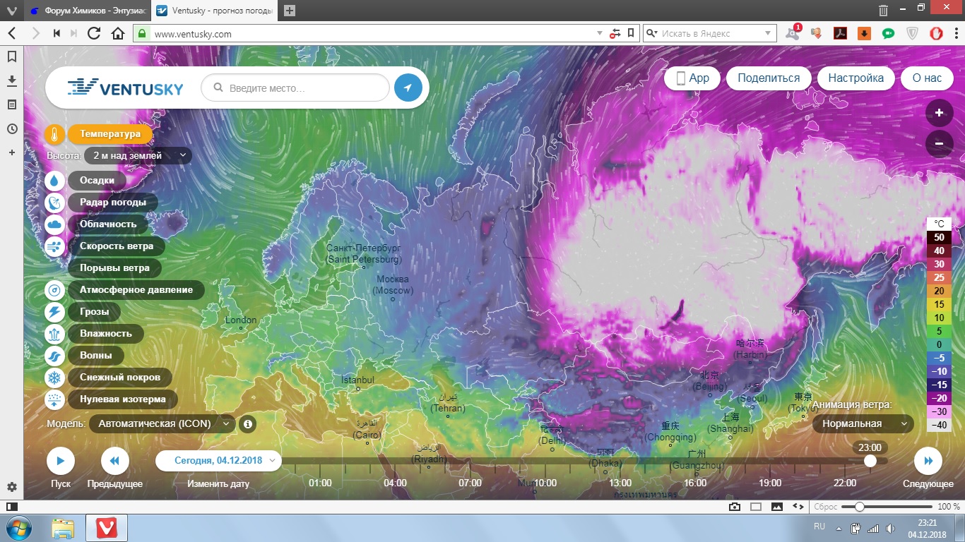Enable the Нулевая изотерма layer
This screenshot has height=542, width=965.
[x=122, y=399]
